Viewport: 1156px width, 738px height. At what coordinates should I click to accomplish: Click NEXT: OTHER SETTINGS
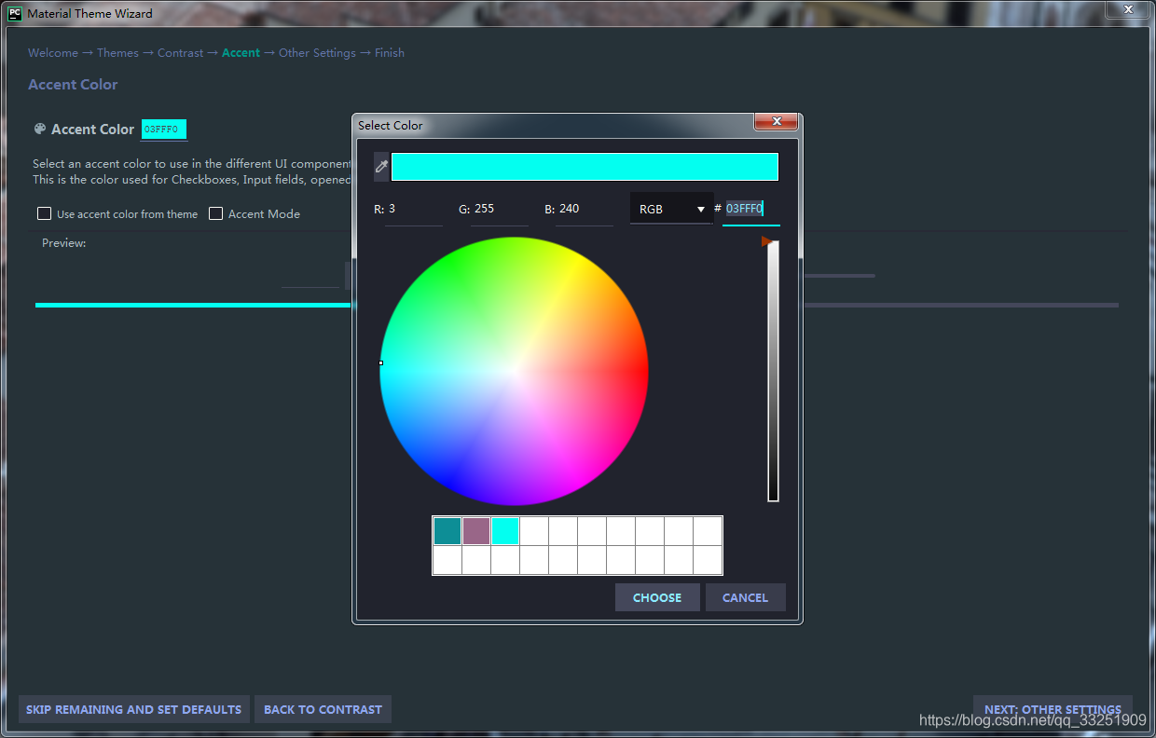click(1053, 709)
